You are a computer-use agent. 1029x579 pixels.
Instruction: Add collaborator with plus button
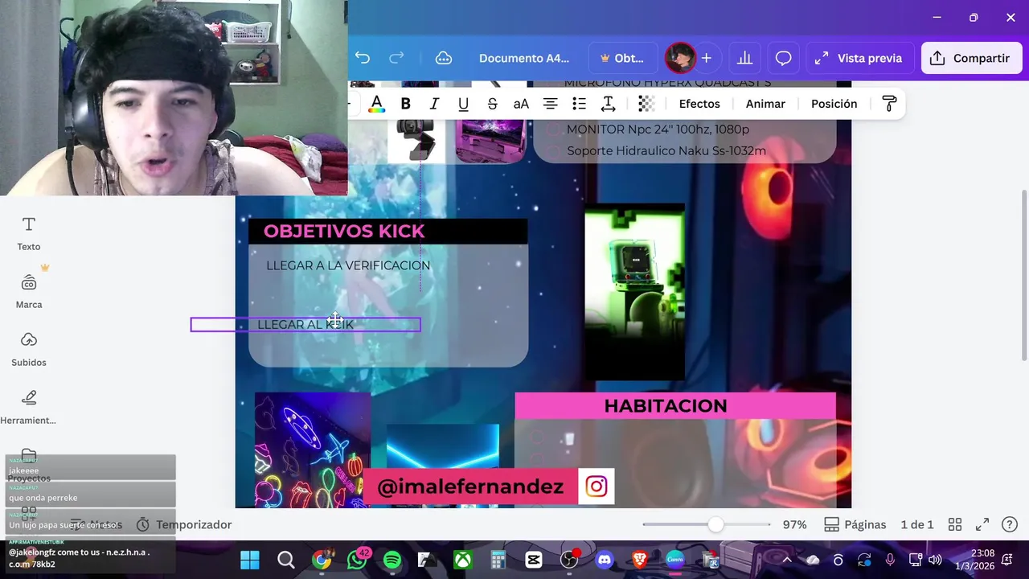pyautogui.click(x=706, y=58)
